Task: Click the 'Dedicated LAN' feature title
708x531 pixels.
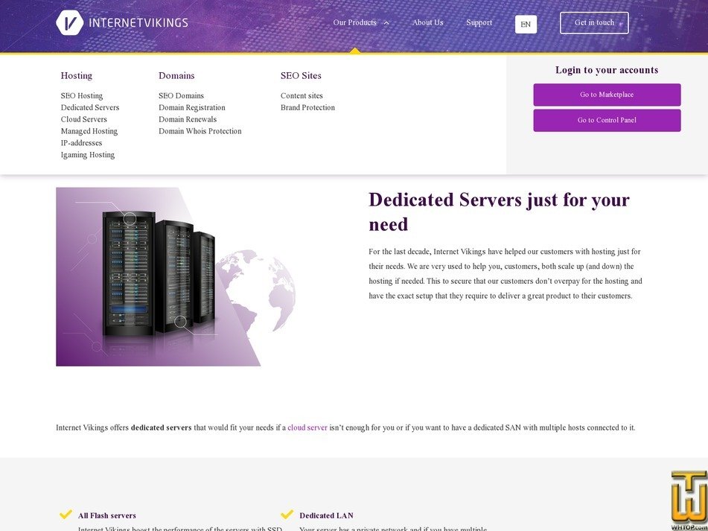Action: pyautogui.click(x=327, y=515)
